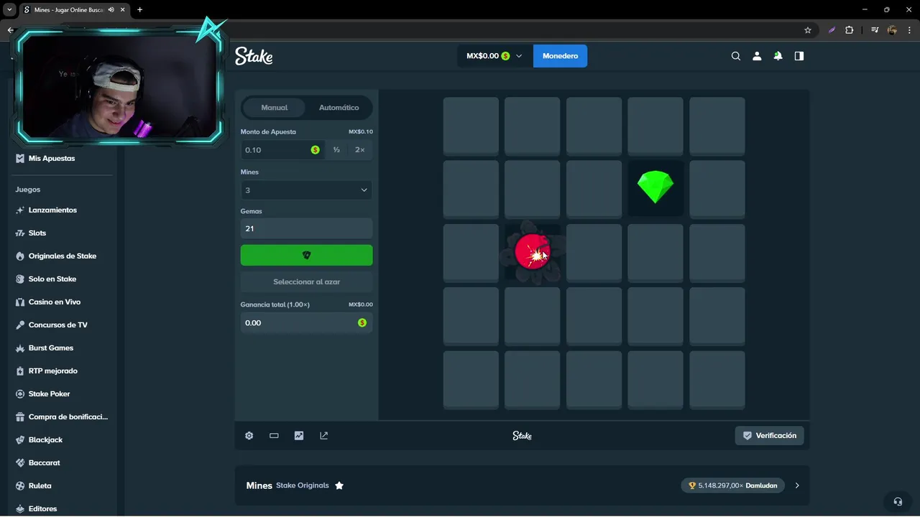Open the notifications bell icon
The height and width of the screenshot is (517, 920).
(x=778, y=56)
